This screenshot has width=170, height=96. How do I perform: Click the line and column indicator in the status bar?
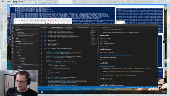pyautogui.click(x=131, y=87)
